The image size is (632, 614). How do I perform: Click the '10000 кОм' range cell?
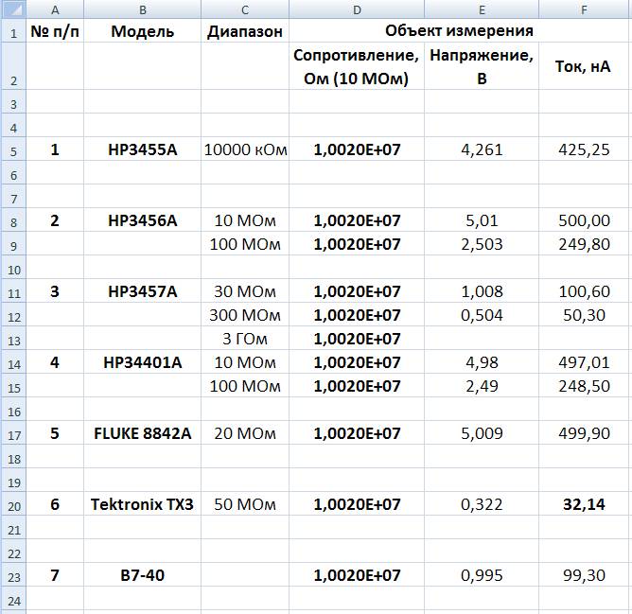coord(245,149)
